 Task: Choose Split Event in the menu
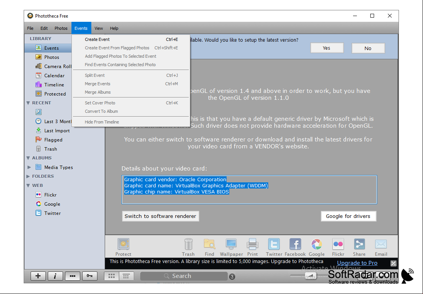(131, 75)
